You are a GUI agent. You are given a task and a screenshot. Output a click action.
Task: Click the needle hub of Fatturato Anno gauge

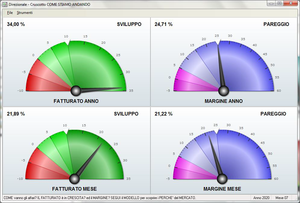[x=76, y=91]
